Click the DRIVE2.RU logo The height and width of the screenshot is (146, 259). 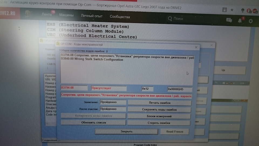[9, 14]
